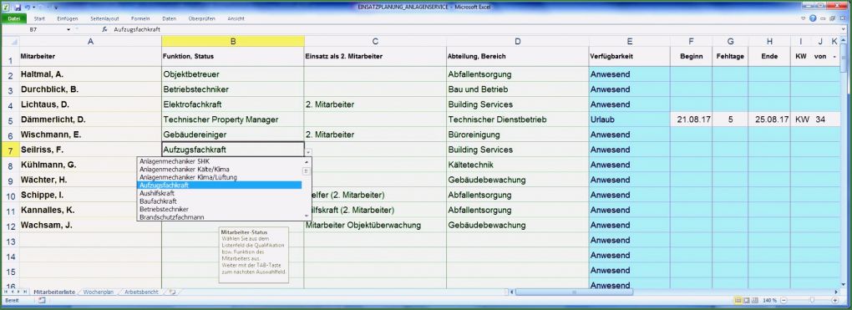The height and width of the screenshot is (310, 852).
Task: Choose Baufachkraft from dropdown list
Action: coord(158,201)
